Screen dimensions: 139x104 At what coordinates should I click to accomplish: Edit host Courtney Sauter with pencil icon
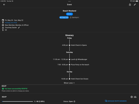[19, 28]
